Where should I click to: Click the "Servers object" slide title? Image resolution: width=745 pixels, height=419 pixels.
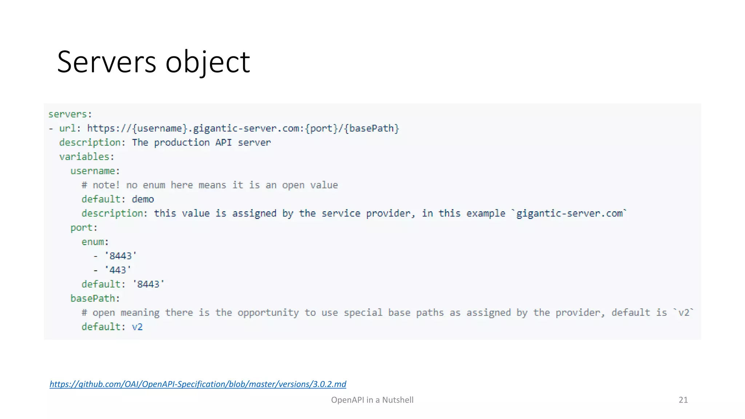point(154,62)
